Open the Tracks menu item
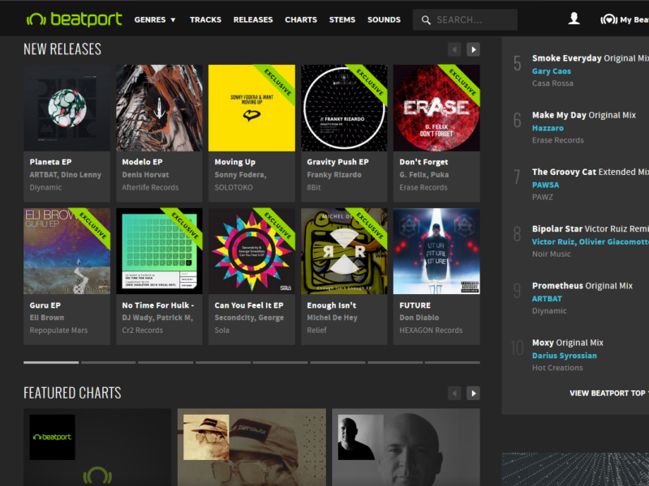This screenshot has width=649, height=486. pos(205,19)
